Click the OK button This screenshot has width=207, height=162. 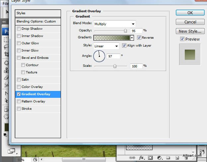(x=190, y=13)
